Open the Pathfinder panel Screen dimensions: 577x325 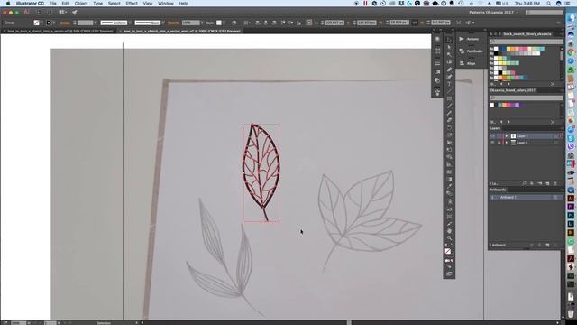tap(471, 51)
